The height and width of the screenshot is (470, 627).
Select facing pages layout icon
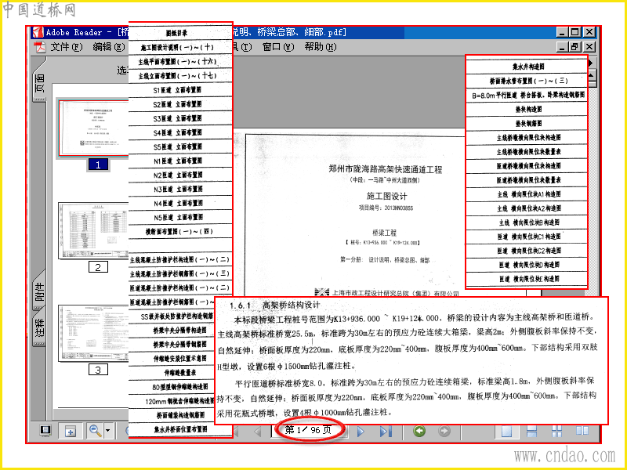[x=582, y=432]
